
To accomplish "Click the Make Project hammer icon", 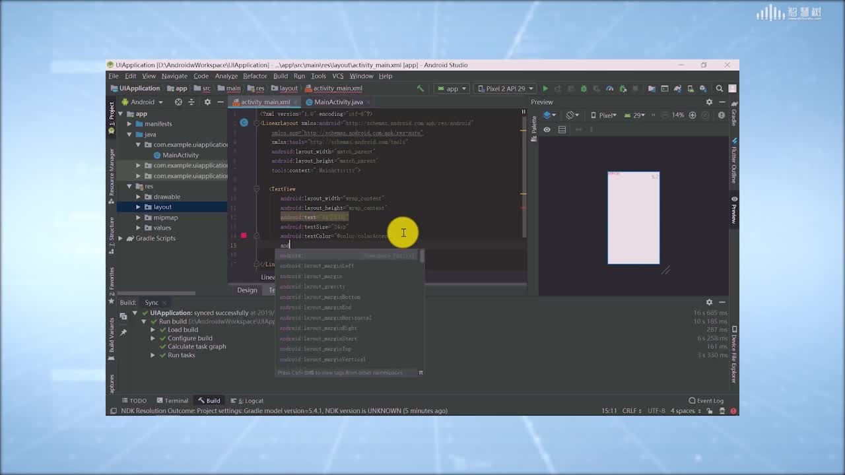I will pyautogui.click(x=420, y=88).
